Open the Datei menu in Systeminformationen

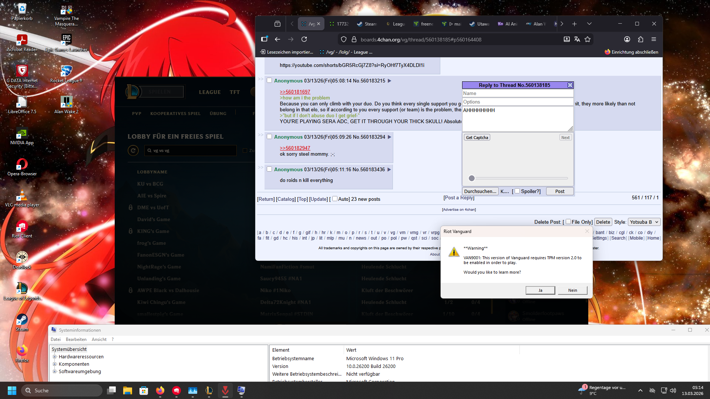point(55,339)
